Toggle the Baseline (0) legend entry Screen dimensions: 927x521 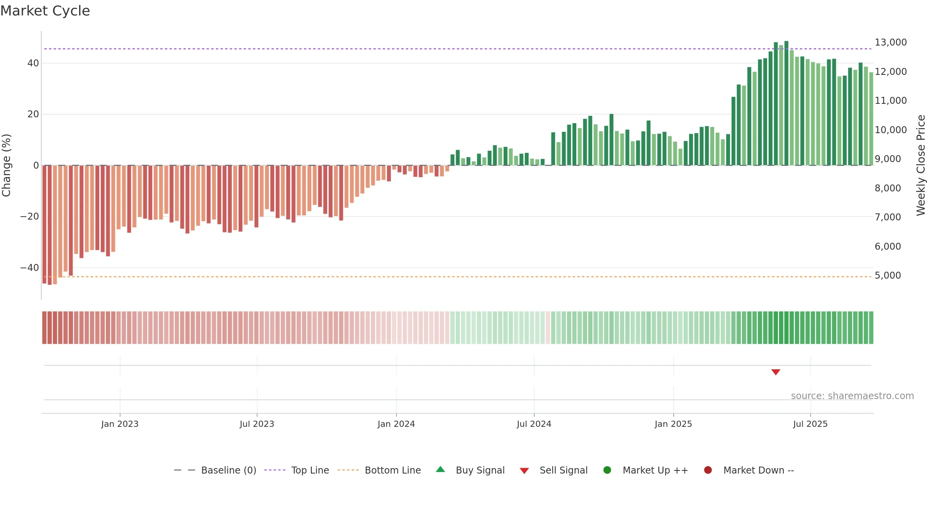coord(215,470)
